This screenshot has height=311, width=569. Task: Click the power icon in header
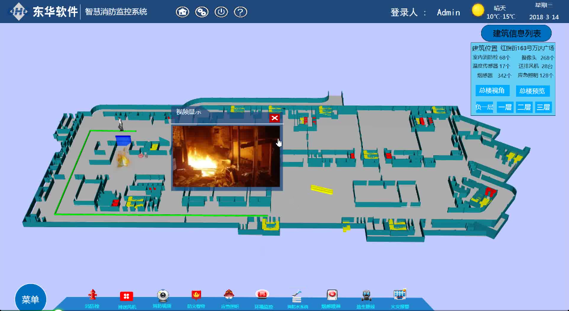point(221,12)
